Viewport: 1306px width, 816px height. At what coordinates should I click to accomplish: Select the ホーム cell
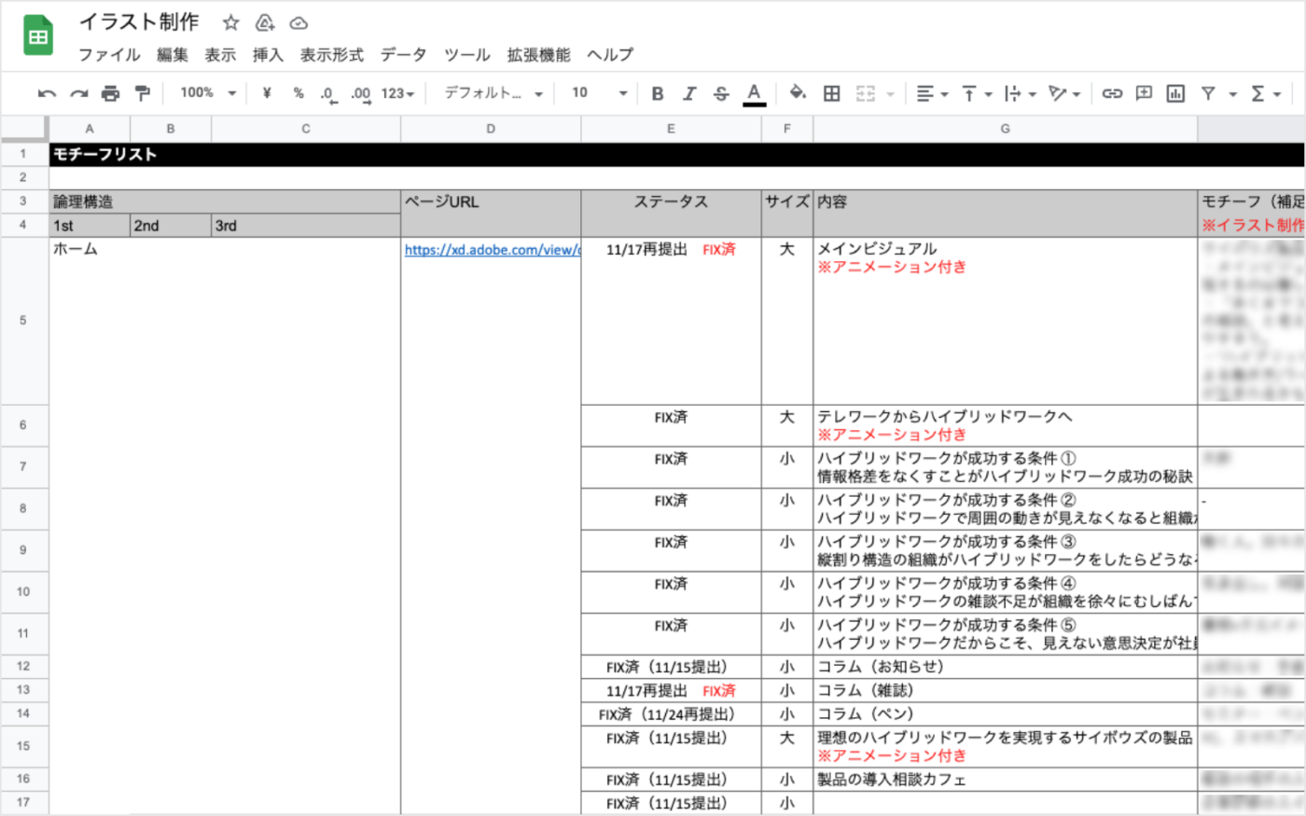pyautogui.click(x=225, y=526)
